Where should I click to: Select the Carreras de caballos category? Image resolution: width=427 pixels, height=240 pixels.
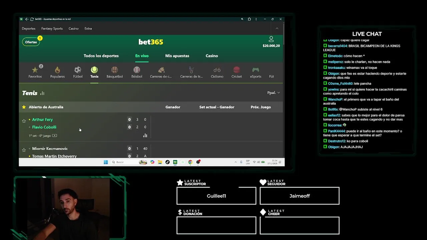[x=161, y=72]
